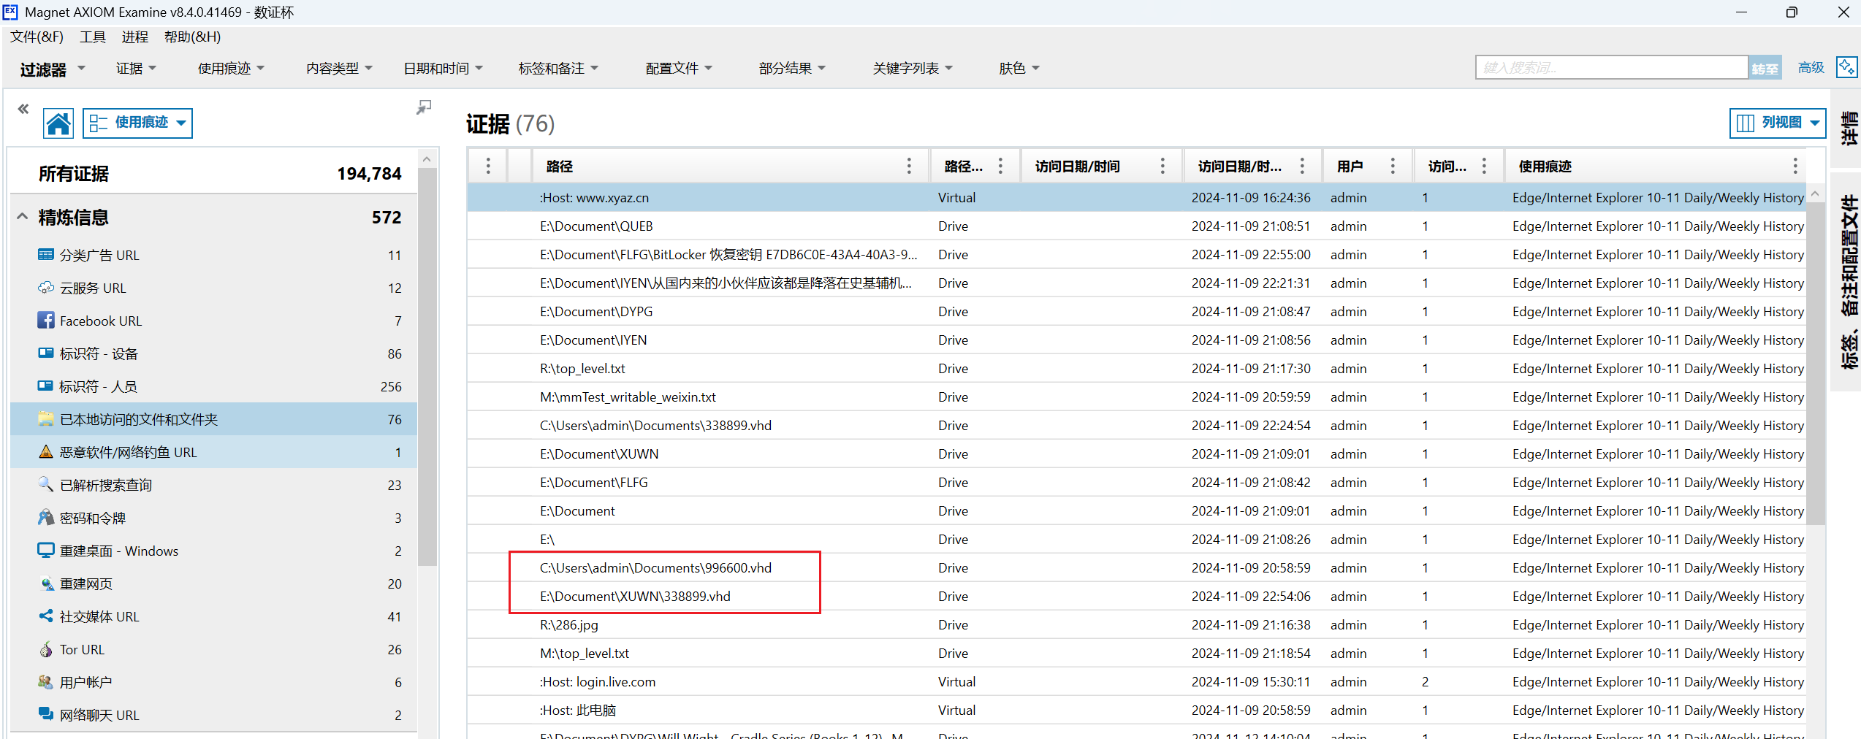The width and height of the screenshot is (1861, 739).
Task: Click the advanced search icon beside 高级
Action: pyautogui.click(x=1847, y=67)
